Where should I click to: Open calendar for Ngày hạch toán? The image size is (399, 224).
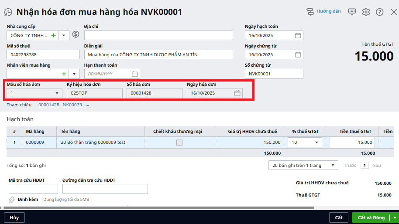(x=298, y=35)
